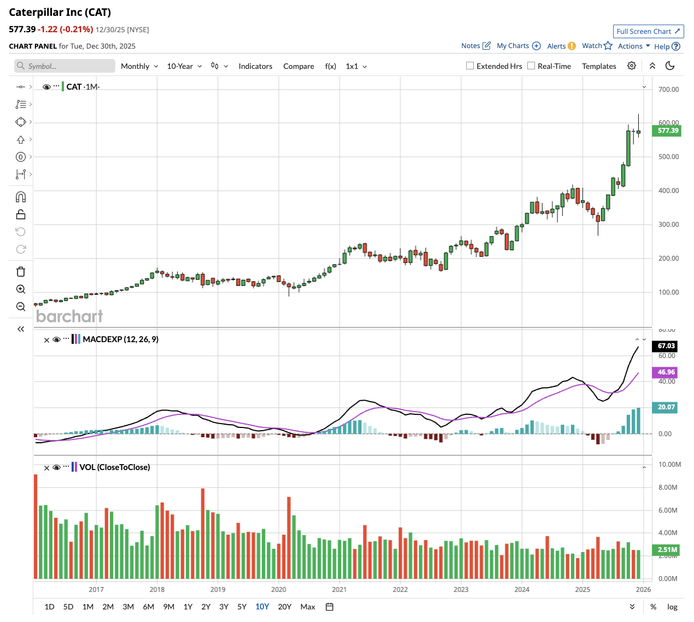Open the Monthly frequency dropdown
The width and height of the screenshot is (694, 622).
(x=139, y=66)
